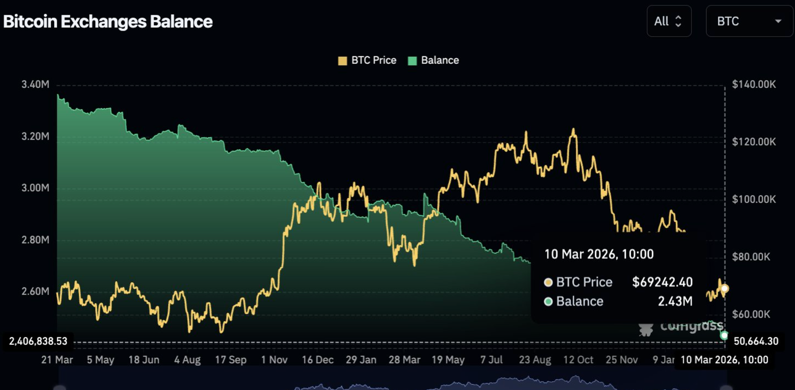This screenshot has width=795, height=390.
Task: Click the green Balance legend swatch
Action: tap(412, 61)
